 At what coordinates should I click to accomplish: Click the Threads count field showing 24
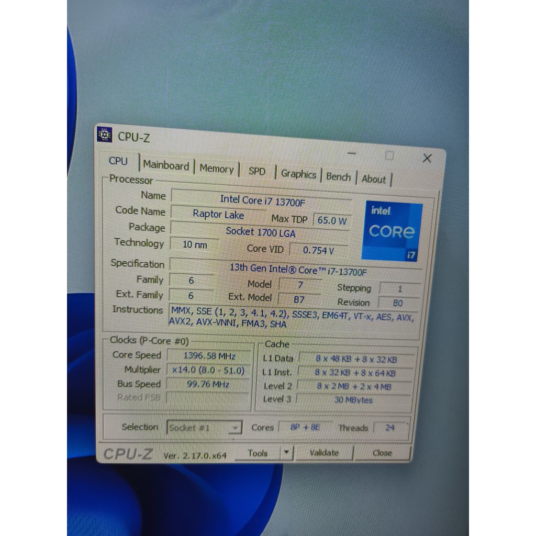click(390, 428)
